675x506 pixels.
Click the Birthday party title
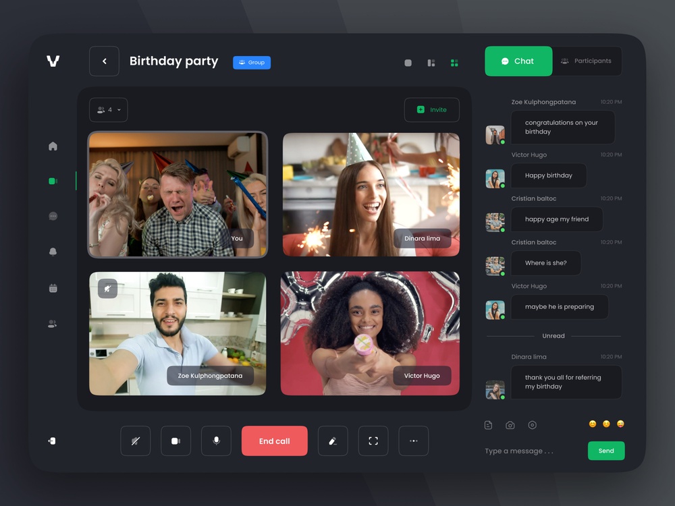pyautogui.click(x=174, y=61)
